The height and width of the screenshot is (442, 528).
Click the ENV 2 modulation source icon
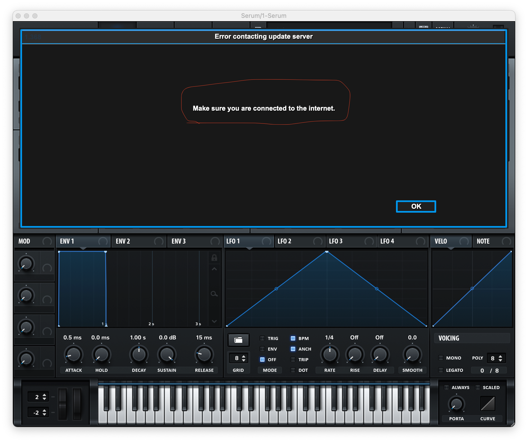pos(159,241)
